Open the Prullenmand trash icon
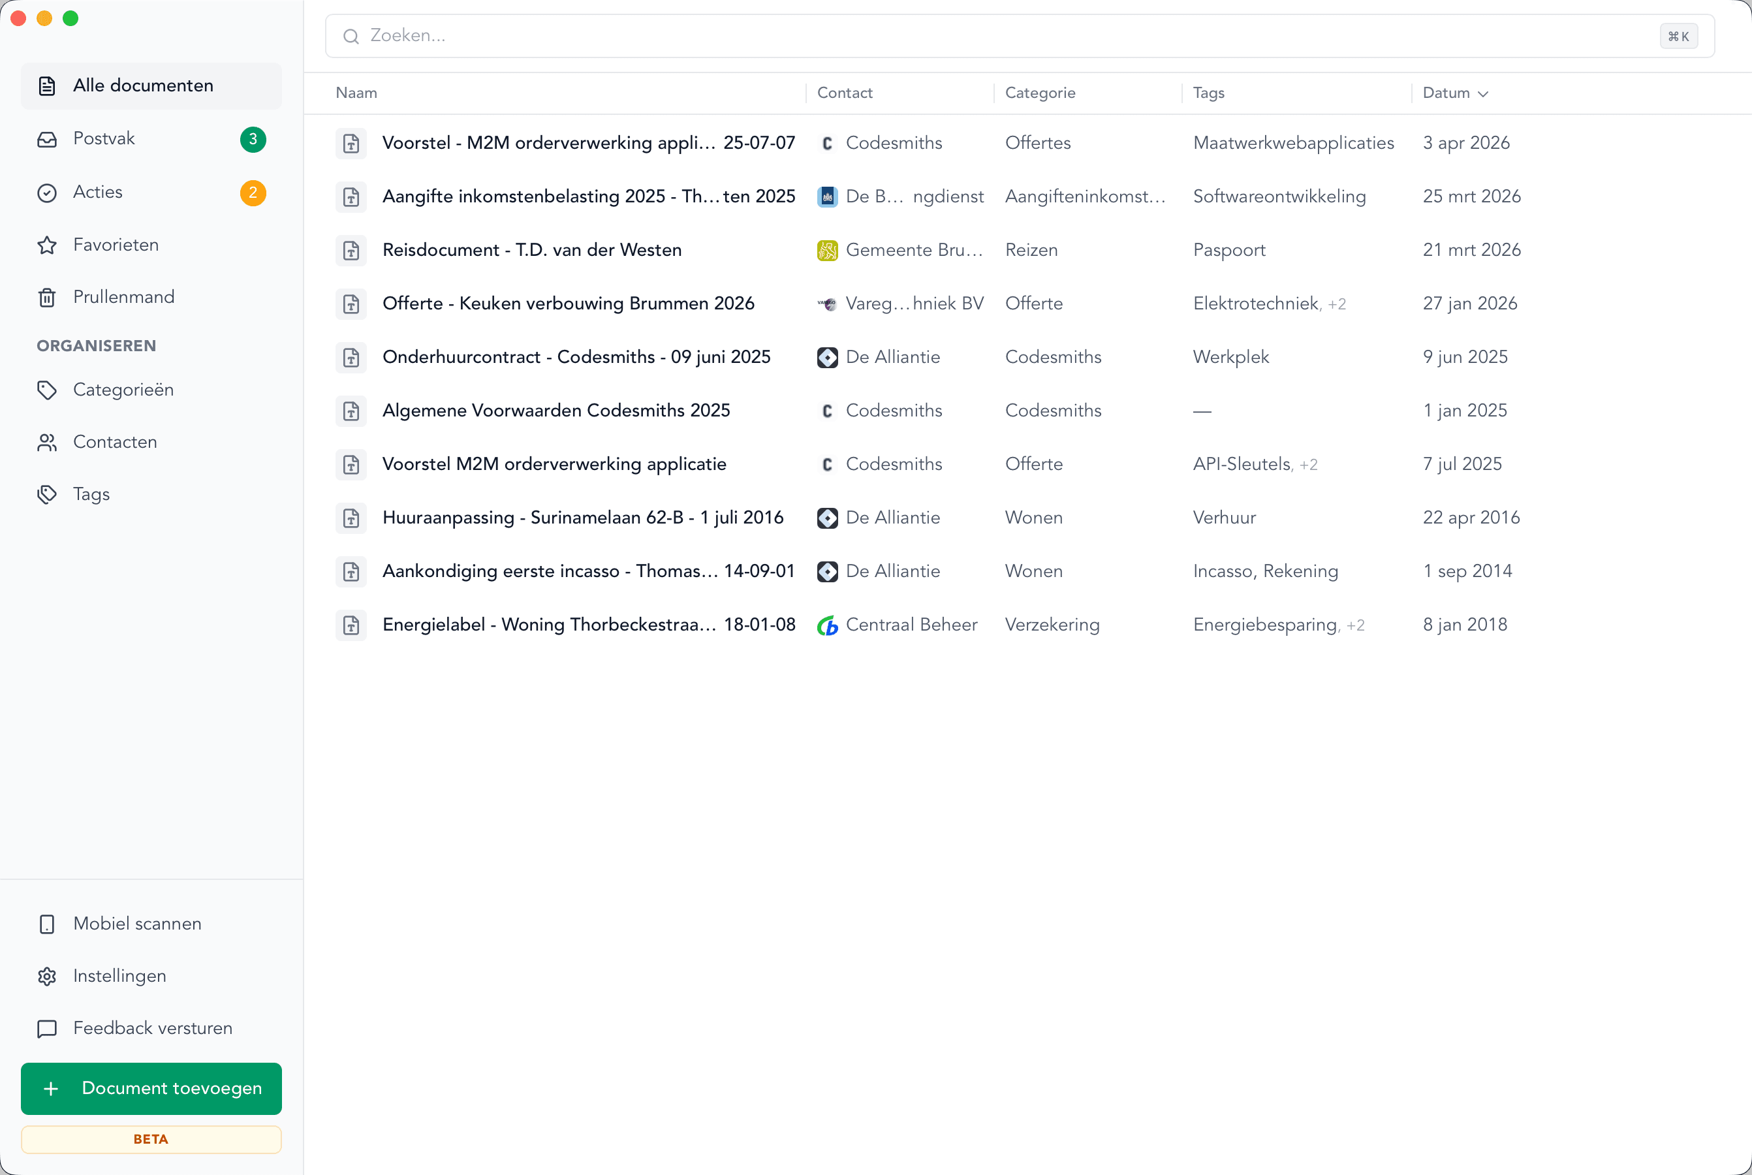 point(47,297)
